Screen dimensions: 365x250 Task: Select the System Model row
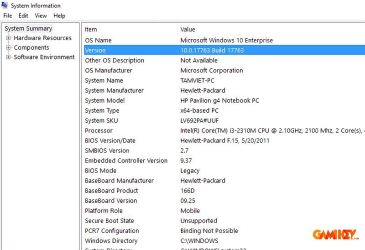[x=224, y=100]
